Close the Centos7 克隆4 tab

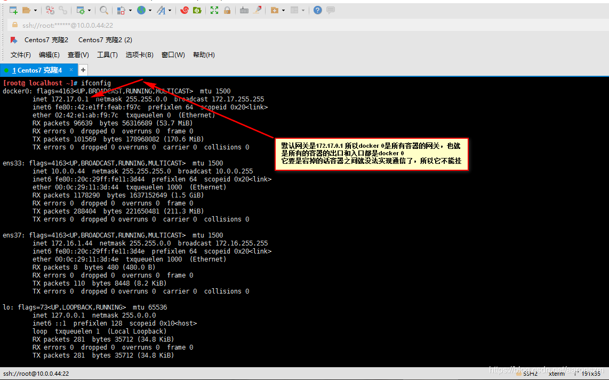(71, 70)
